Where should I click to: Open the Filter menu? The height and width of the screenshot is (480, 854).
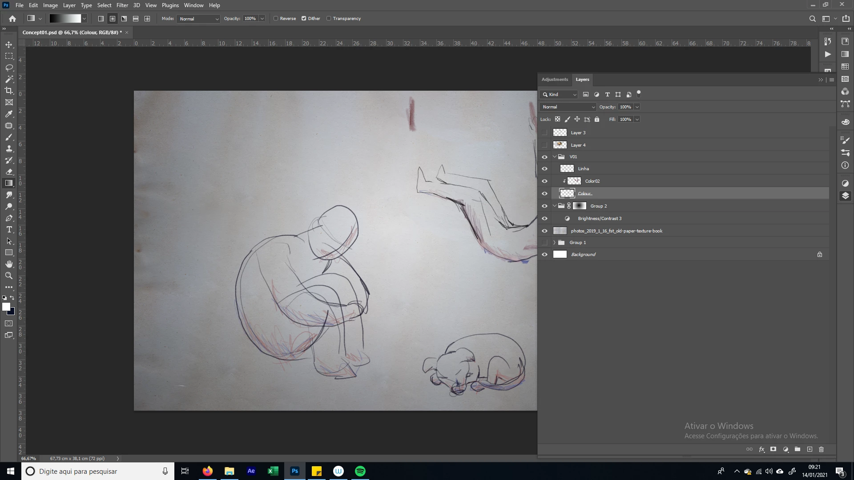(x=122, y=5)
